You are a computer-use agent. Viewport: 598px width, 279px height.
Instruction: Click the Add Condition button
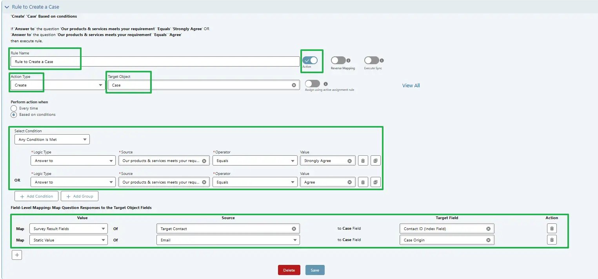tap(36, 196)
